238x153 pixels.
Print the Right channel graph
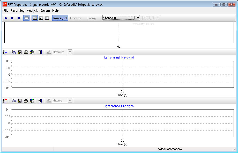click(26, 101)
